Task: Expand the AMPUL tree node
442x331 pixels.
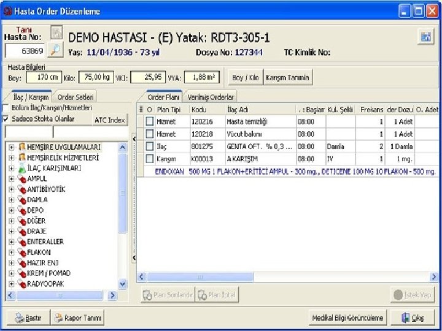Action: (x=11, y=179)
